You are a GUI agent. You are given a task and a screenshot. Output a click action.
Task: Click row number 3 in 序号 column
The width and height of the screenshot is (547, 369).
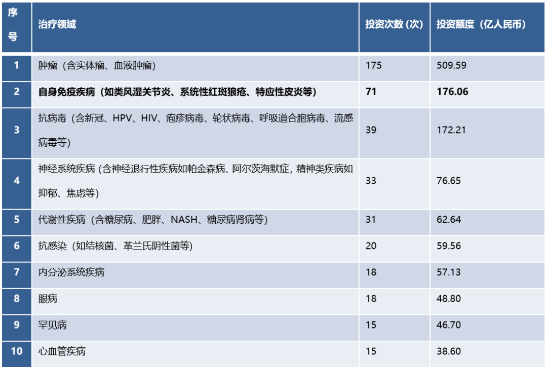point(16,130)
